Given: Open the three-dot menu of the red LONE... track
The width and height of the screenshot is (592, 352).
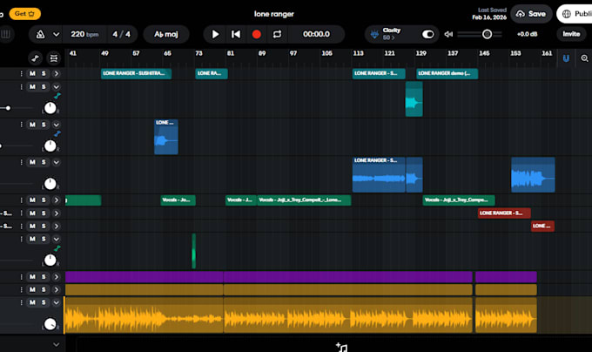Looking at the screenshot, I should click(21, 227).
